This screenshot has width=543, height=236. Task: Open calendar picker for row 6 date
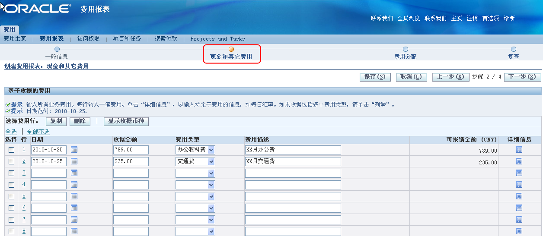tap(74, 208)
